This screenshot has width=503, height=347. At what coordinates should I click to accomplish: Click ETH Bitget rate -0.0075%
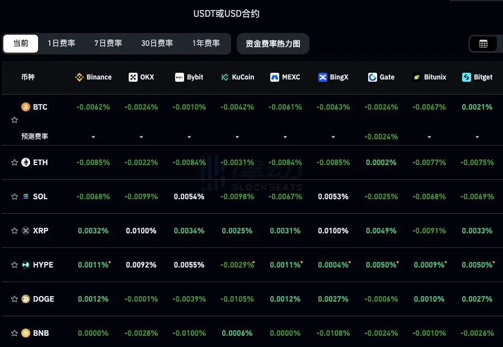(x=477, y=162)
